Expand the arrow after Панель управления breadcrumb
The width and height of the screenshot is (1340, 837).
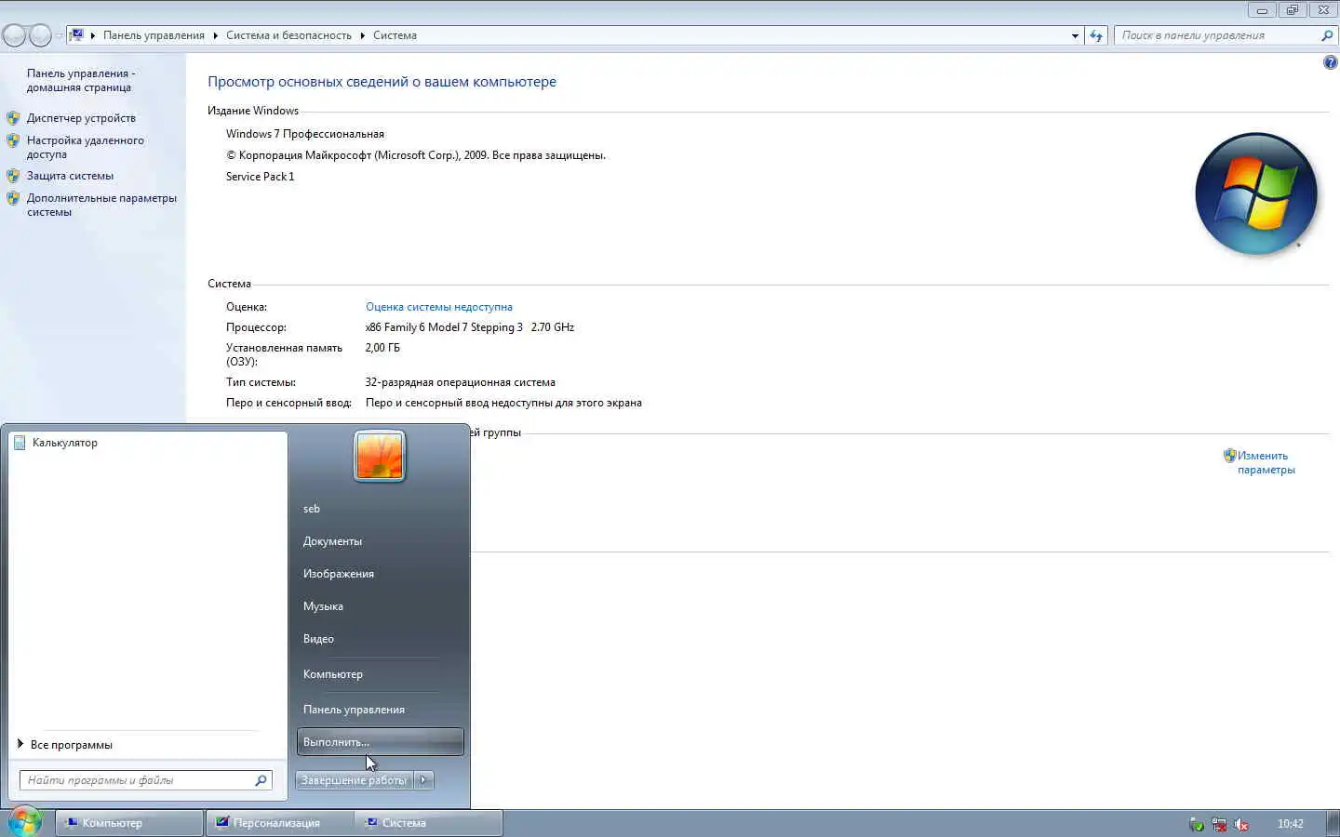(x=215, y=35)
